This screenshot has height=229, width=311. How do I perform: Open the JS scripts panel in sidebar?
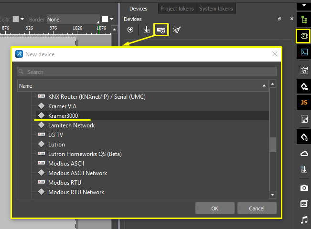coord(304,103)
